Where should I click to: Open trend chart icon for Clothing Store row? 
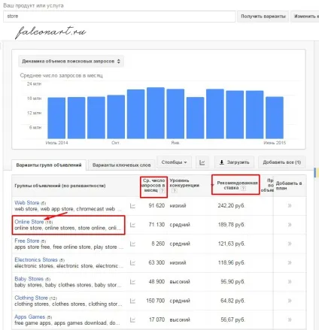[x=132, y=301]
